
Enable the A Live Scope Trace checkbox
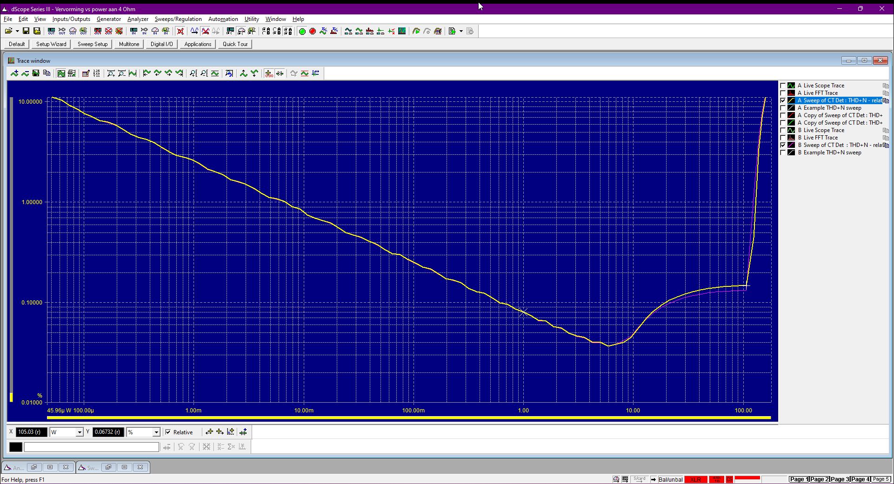click(783, 86)
